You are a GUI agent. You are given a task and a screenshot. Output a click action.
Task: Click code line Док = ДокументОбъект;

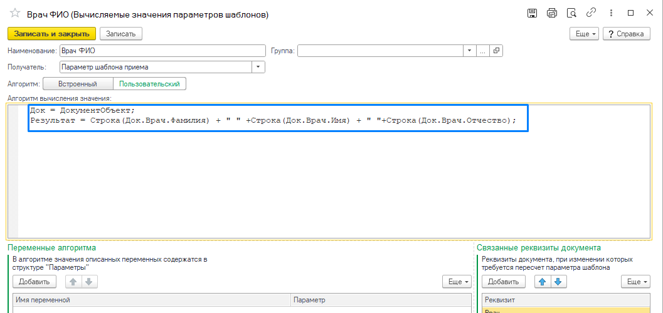point(82,111)
